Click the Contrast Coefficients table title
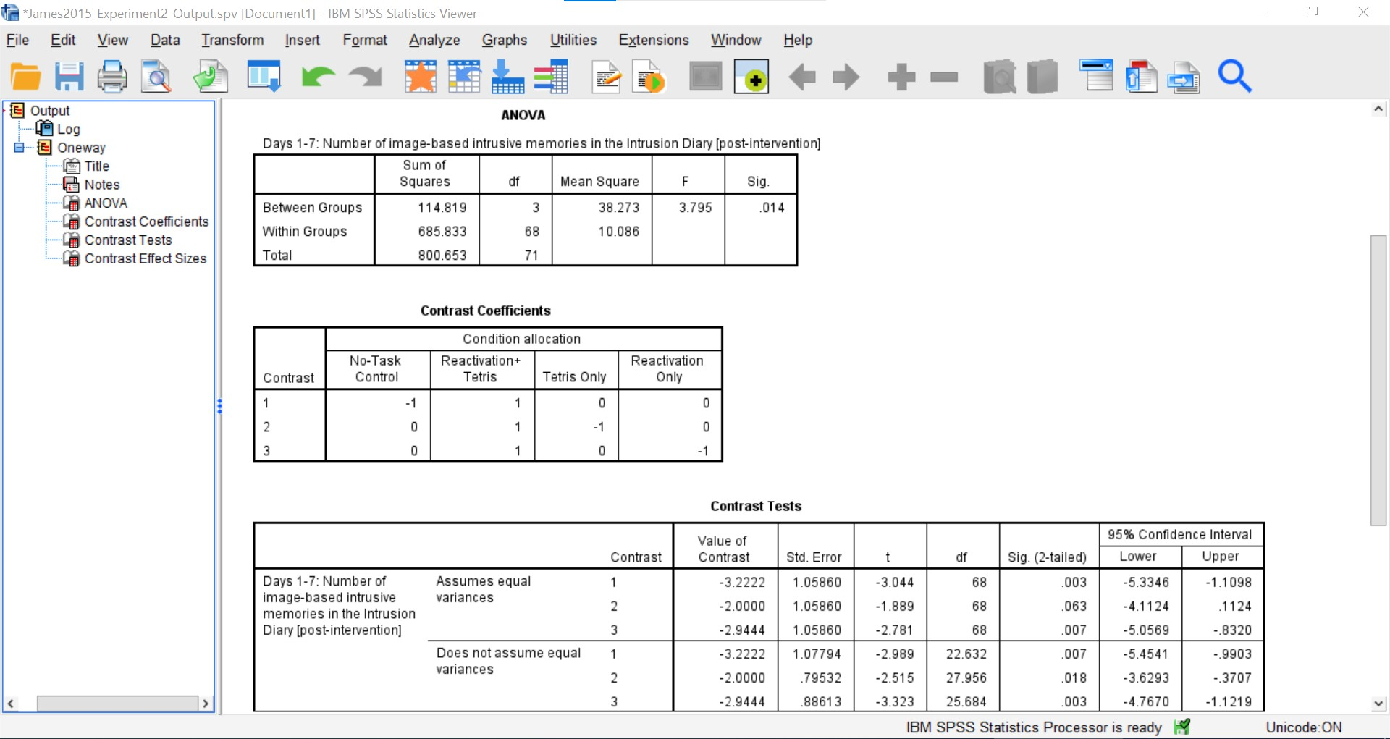 pos(485,311)
